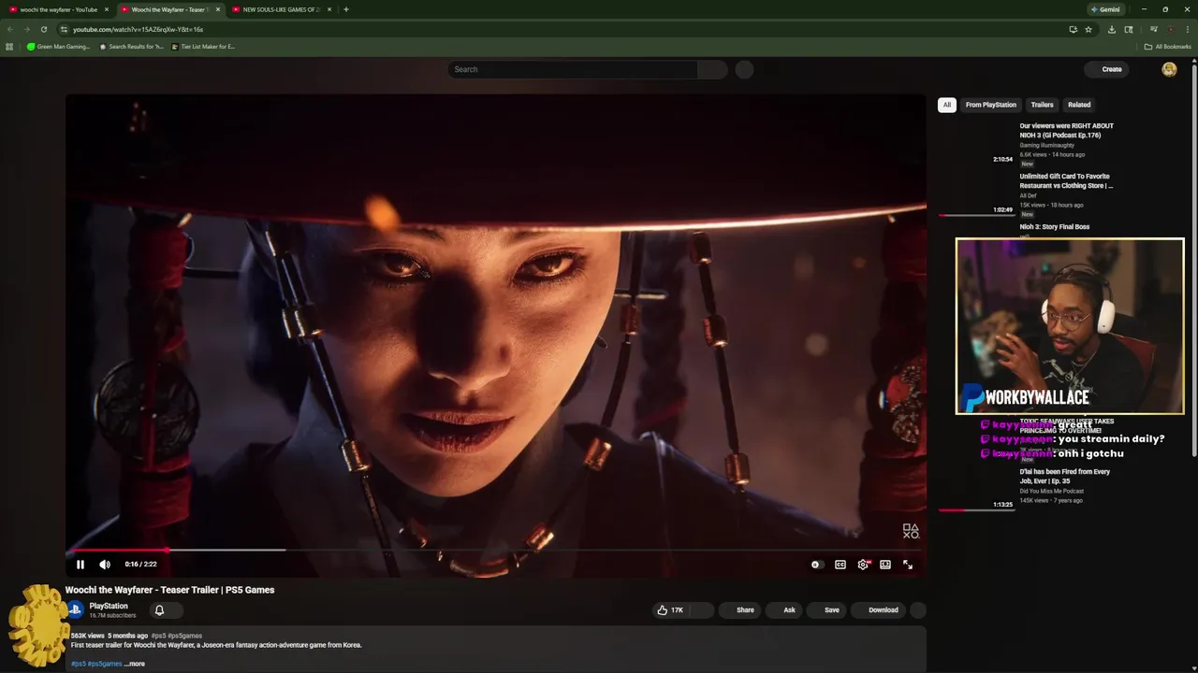
Task: Open thumbnail with 1:02:49 duration
Action: 977,193
